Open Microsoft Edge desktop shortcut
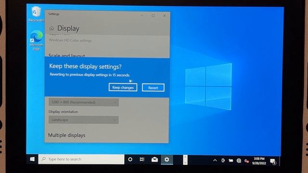 37,41
